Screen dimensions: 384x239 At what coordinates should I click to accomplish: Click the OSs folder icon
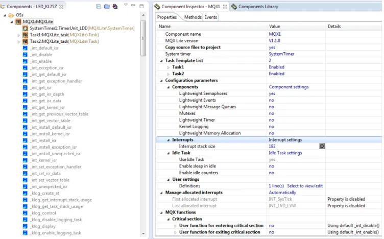tap(11, 15)
